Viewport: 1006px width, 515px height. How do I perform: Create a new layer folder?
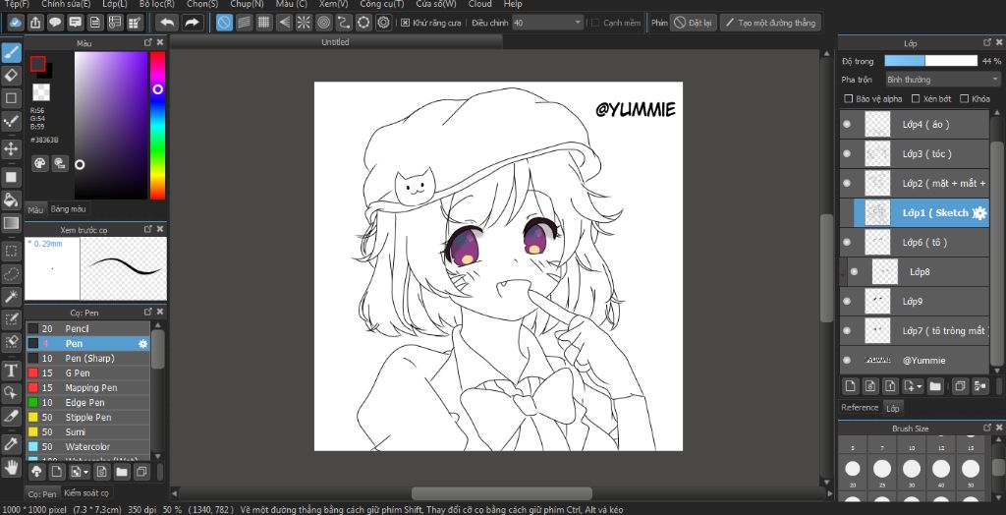[x=935, y=386]
